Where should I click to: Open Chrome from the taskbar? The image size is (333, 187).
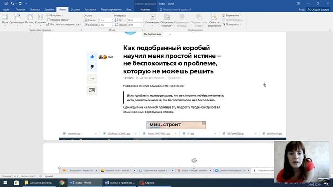click(62, 183)
